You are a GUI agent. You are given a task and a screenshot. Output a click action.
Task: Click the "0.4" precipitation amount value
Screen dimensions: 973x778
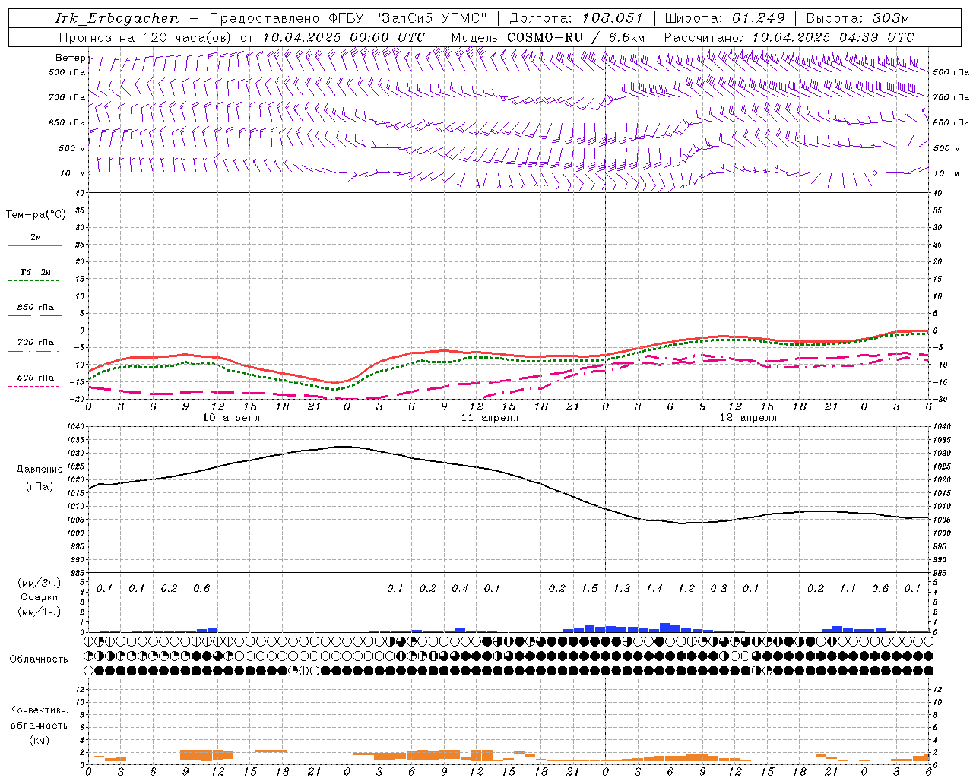(x=460, y=588)
